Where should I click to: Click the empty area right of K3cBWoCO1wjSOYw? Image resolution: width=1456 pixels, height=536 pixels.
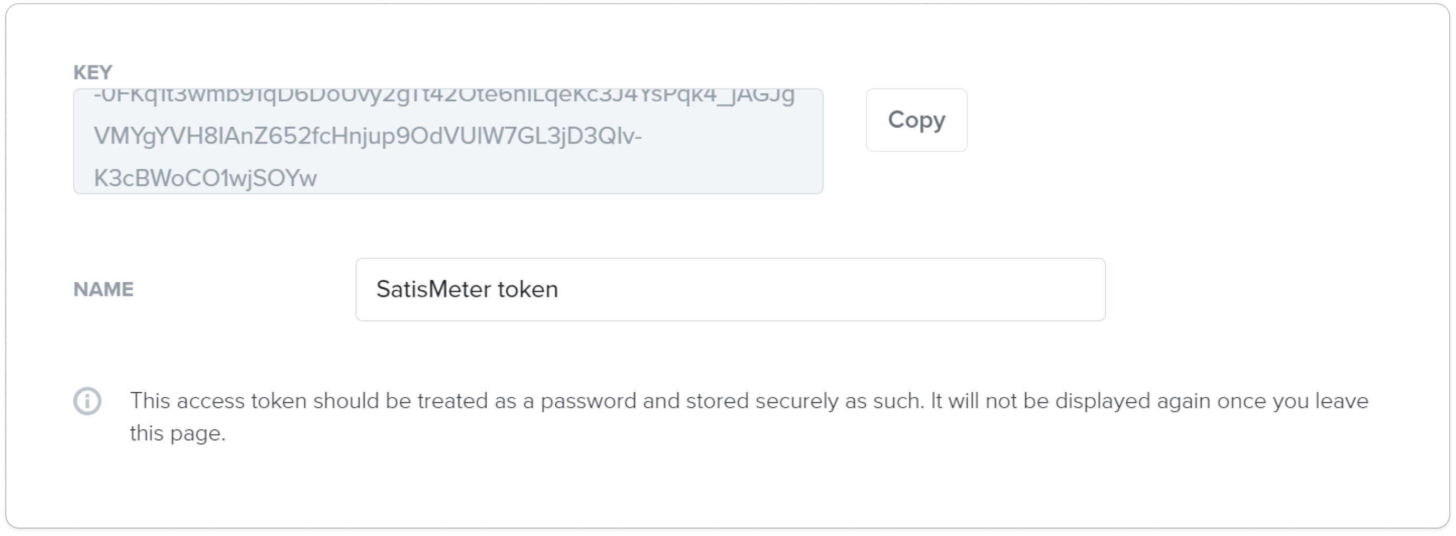[x=565, y=178]
